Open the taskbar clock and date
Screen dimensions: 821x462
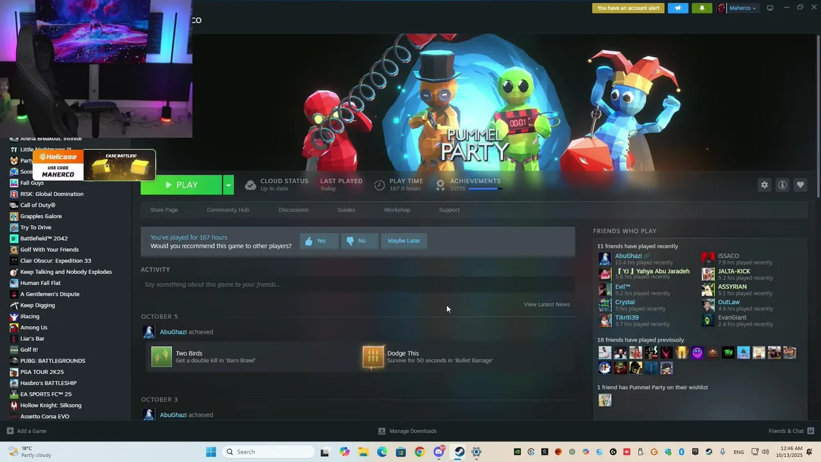[x=790, y=452]
